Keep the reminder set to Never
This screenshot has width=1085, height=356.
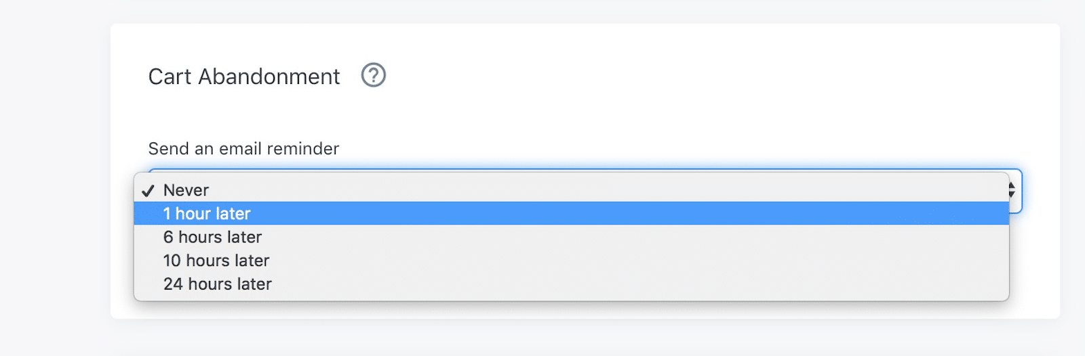pyautogui.click(x=572, y=190)
